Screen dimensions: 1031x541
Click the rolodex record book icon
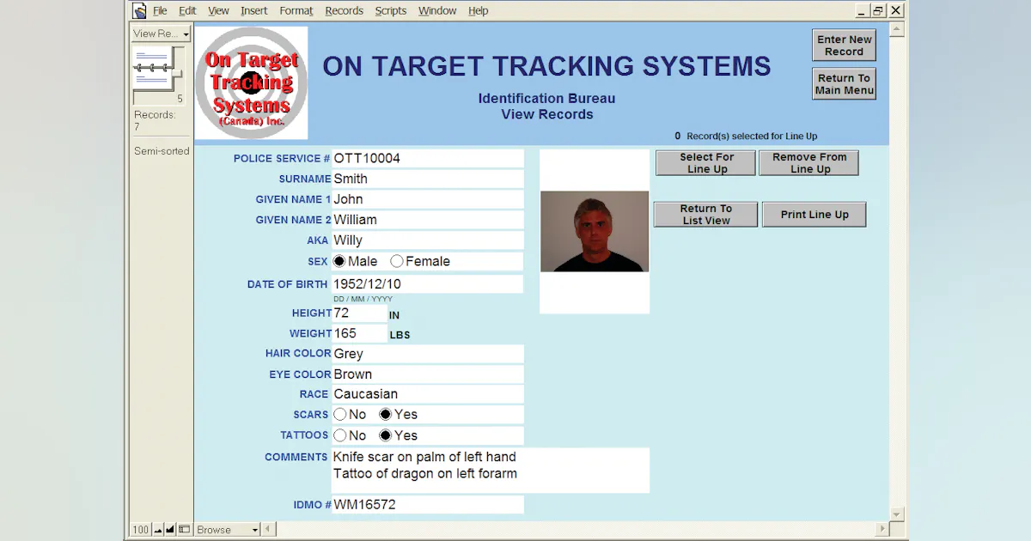pos(159,68)
